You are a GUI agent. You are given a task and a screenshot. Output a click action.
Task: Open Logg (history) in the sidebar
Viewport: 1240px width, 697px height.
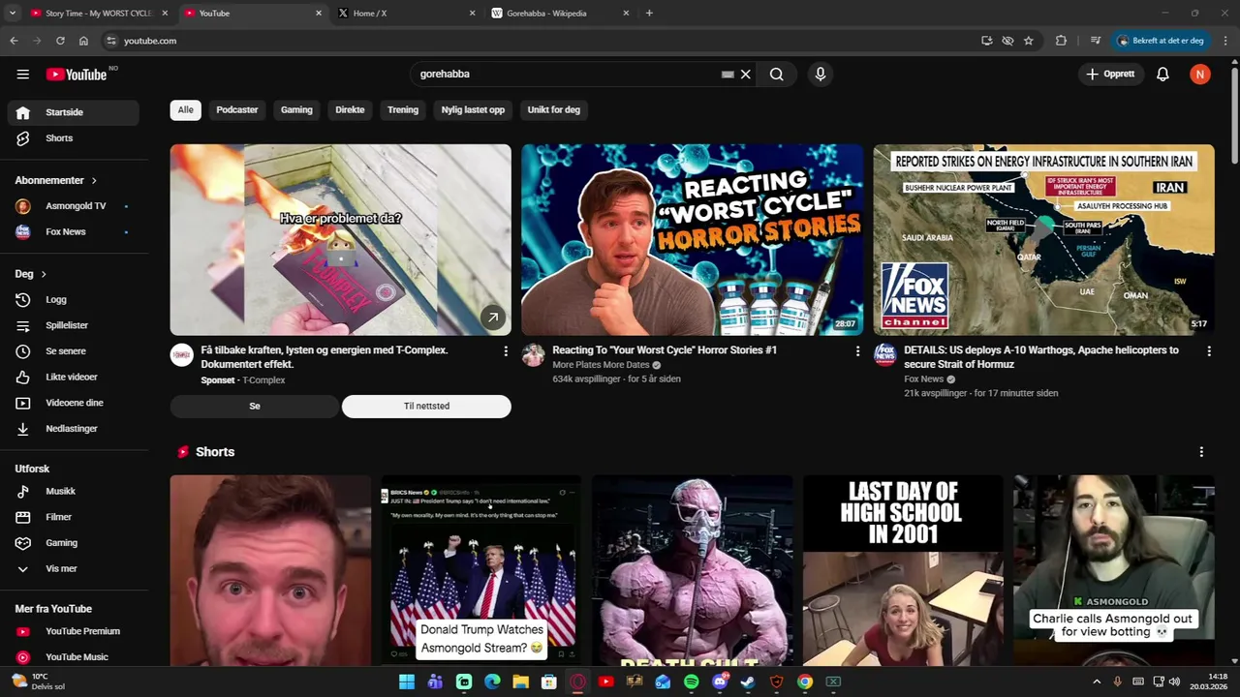coord(74,300)
